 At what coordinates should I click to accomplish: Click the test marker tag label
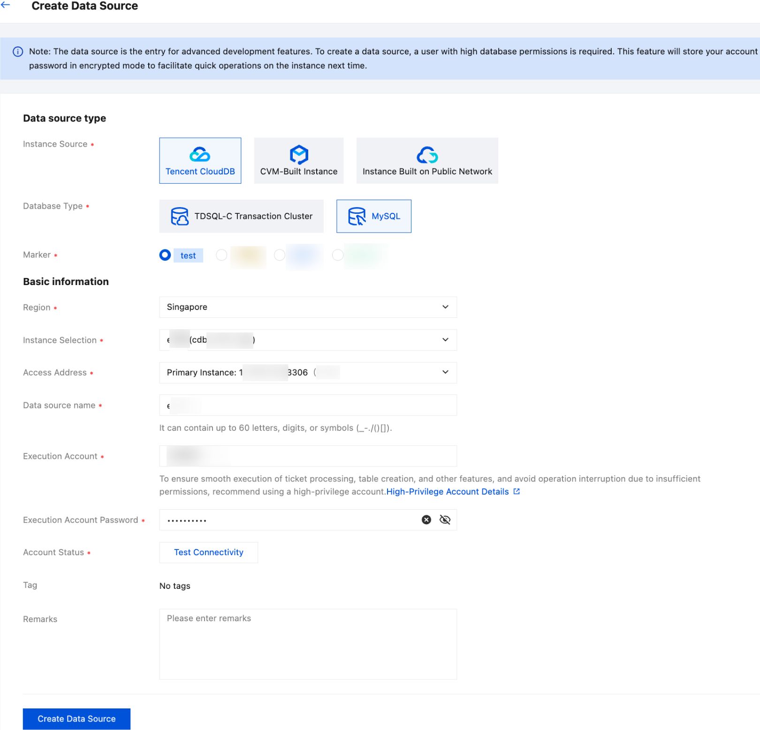(x=188, y=256)
